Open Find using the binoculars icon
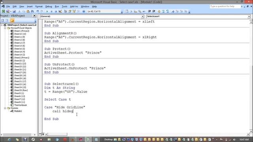The width and height of the screenshot is (253, 142). [32, 11]
